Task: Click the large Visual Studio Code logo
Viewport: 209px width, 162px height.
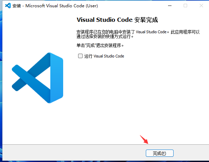Action: click(x=37, y=78)
